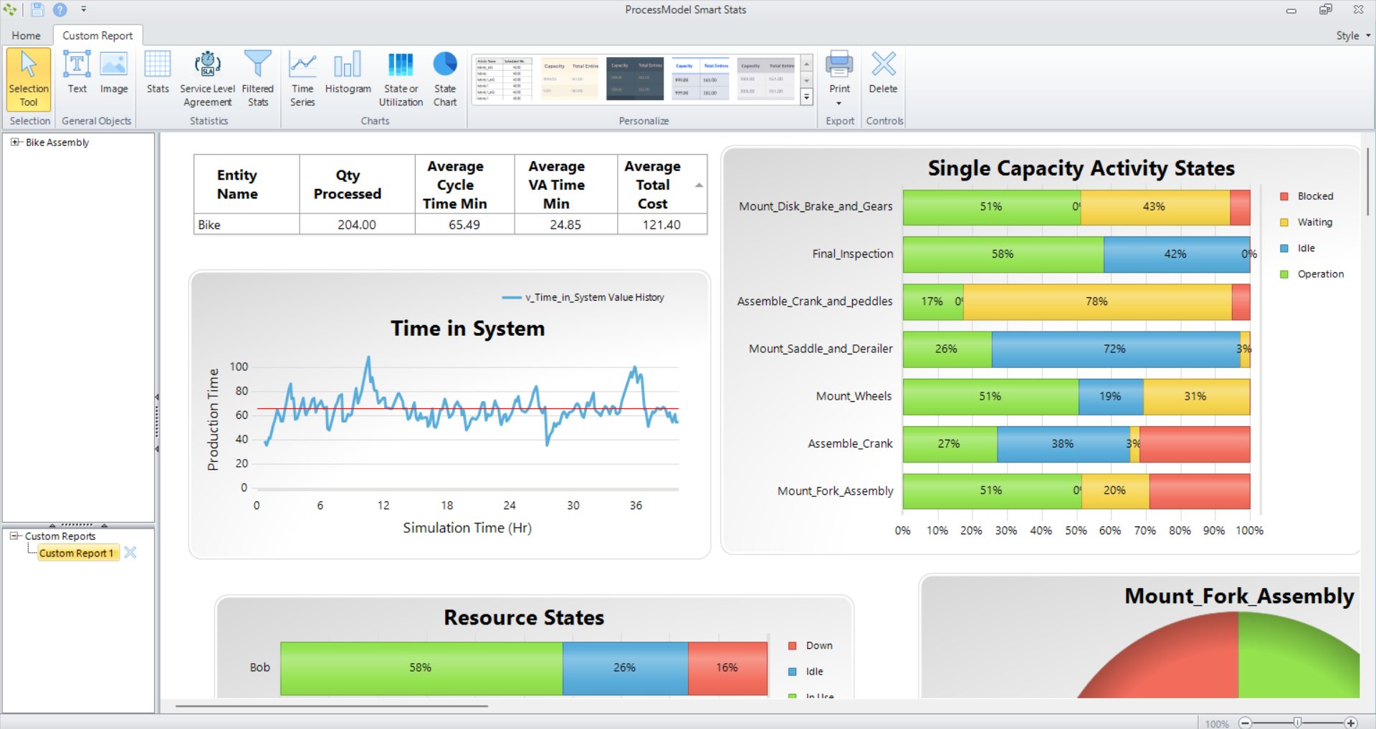Open the quick access toolbar customize arrow
This screenshot has height=729, width=1376.
coord(84,10)
